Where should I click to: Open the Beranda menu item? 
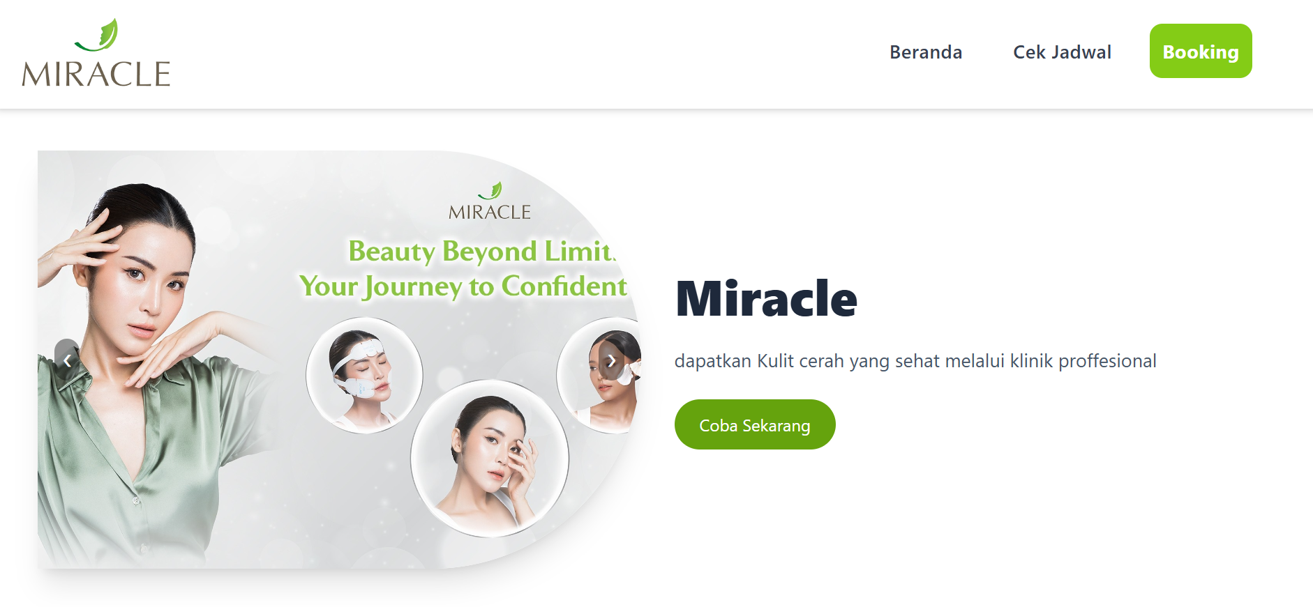[926, 52]
